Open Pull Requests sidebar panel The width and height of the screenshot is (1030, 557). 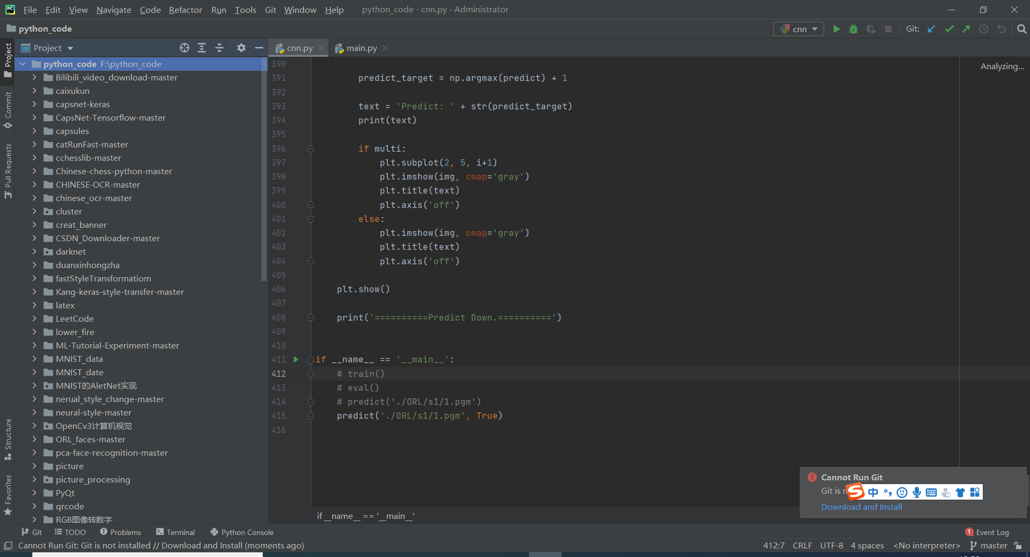pos(8,171)
